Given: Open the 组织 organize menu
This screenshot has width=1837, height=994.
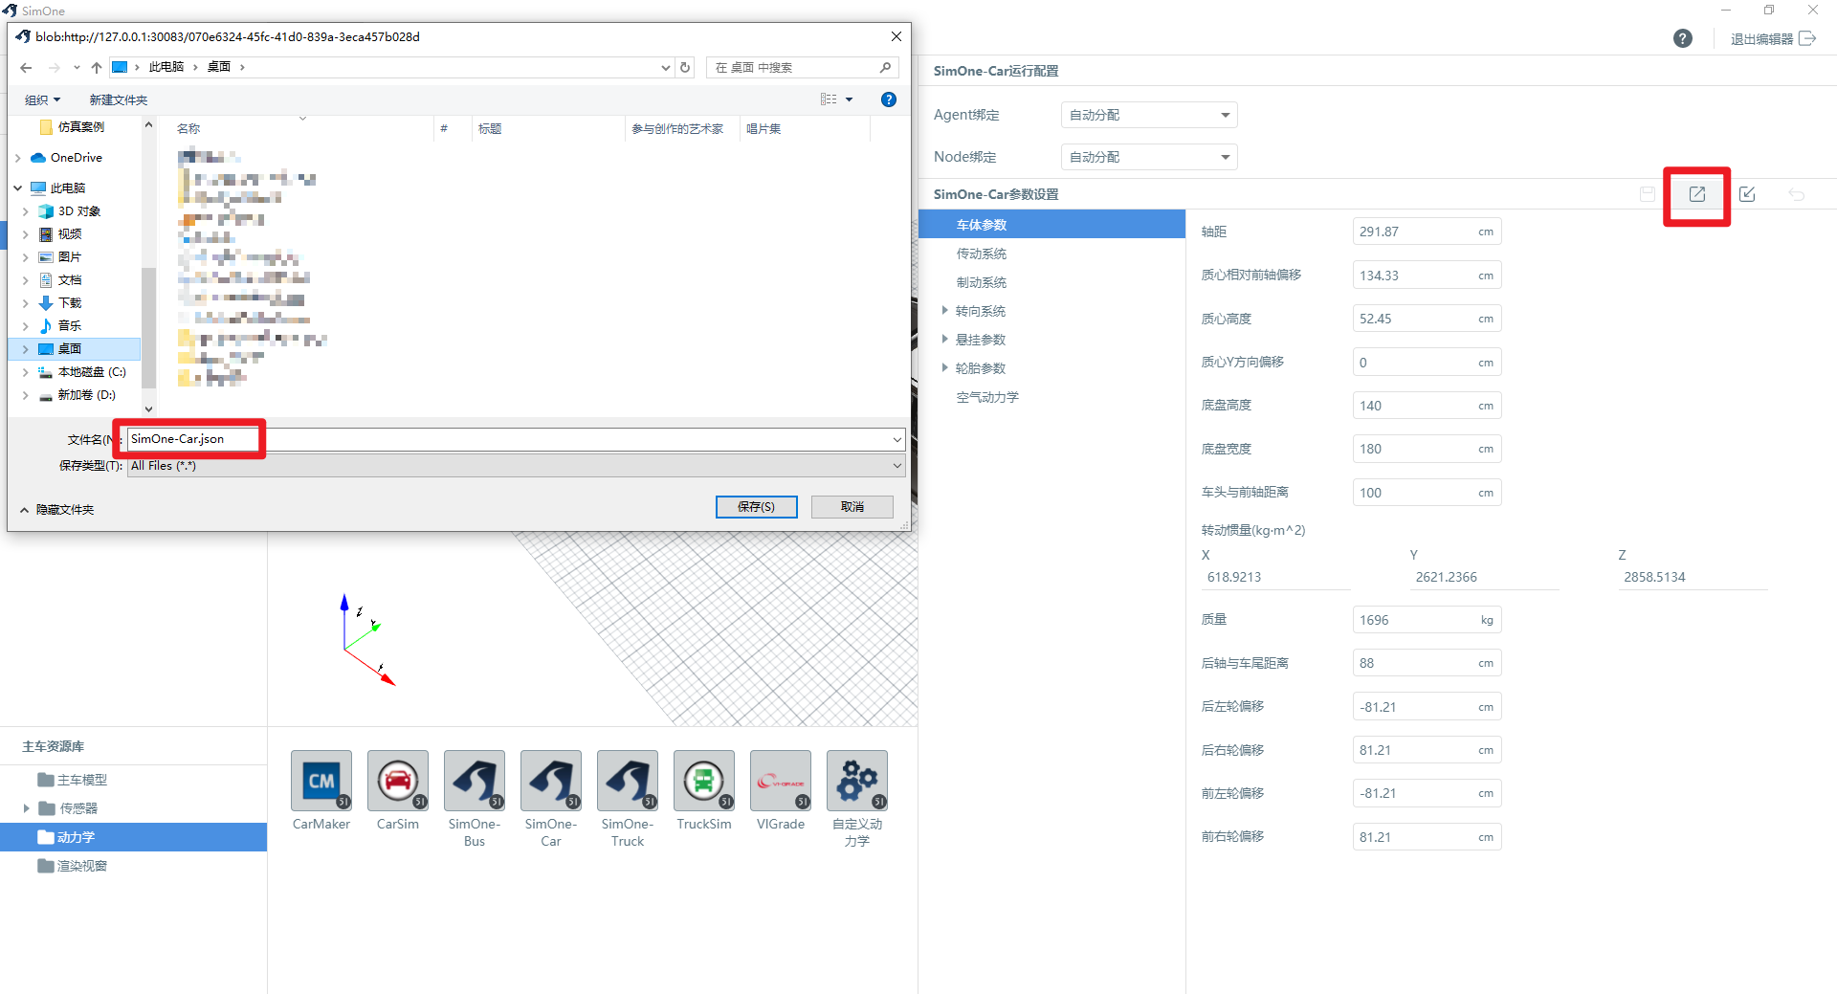Looking at the screenshot, I should tap(43, 99).
